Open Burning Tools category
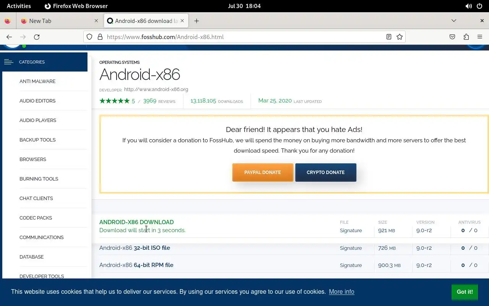Image resolution: width=489 pixels, height=306 pixels. point(39,179)
